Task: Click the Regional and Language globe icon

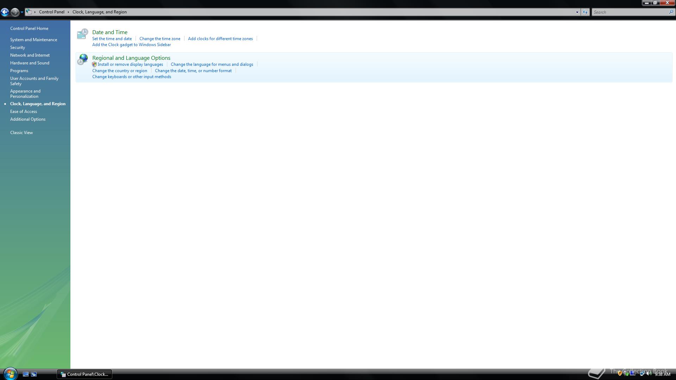Action: (82, 59)
